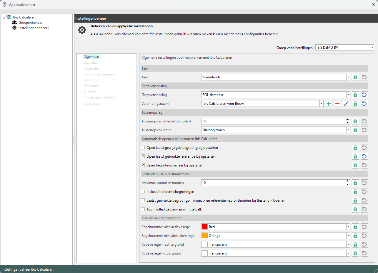Viewport: 378px width, 273px height.
Task: Click pencil icon to edit Verbindingsnaam
Action: click(346, 104)
